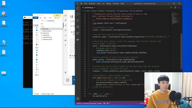Open the Explorer view in VS Code

[78, 8]
